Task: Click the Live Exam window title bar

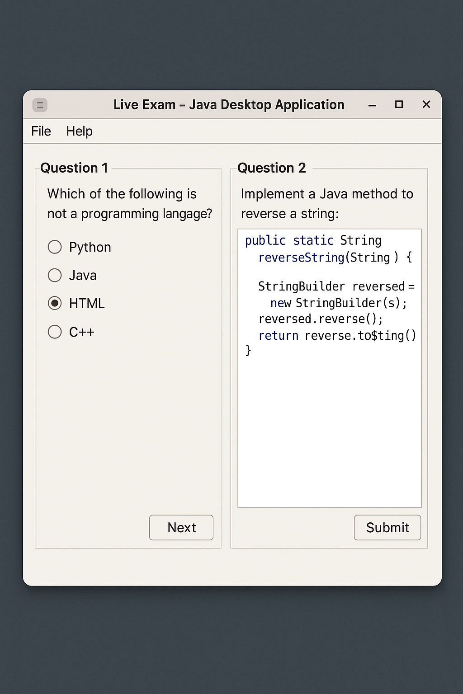Action: click(x=228, y=104)
